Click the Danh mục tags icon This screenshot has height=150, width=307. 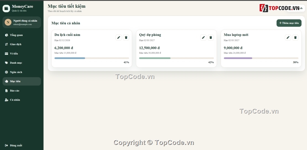click(x=6, y=63)
